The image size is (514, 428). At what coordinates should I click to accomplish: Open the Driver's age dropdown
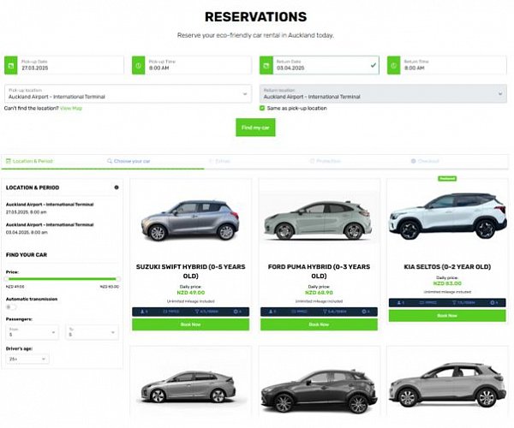coord(27,359)
